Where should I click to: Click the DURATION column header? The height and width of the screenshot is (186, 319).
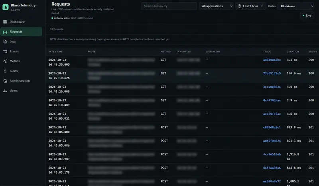(x=293, y=52)
